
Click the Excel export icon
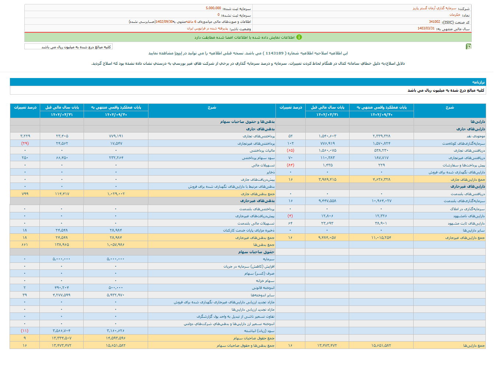[468, 46]
